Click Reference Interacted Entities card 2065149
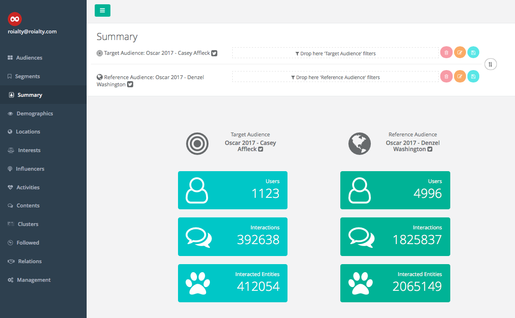This screenshot has height=318, width=515. click(395, 283)
